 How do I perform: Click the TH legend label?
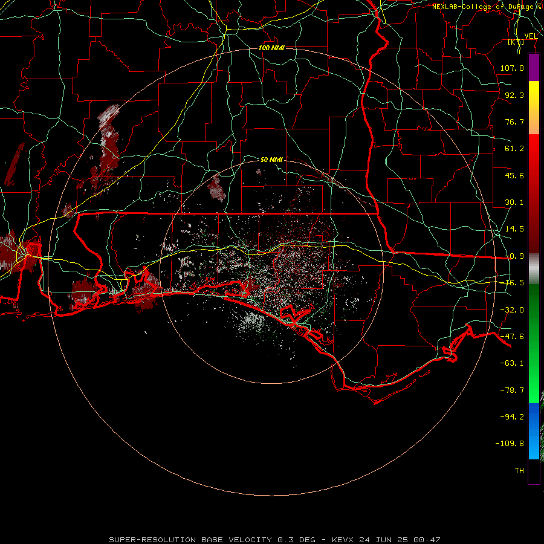click(519, 471)
